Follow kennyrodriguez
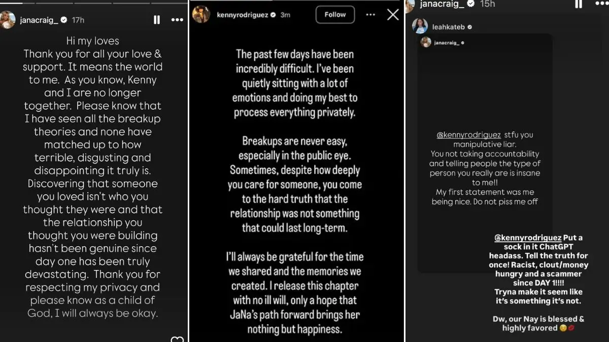 coord(335,15)
